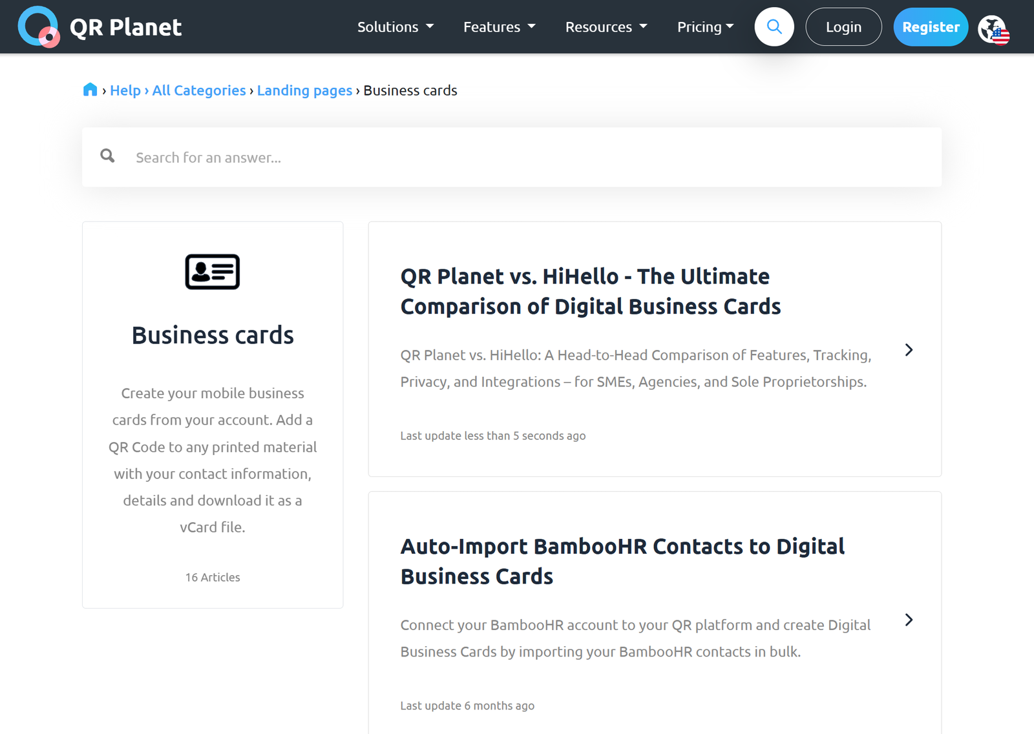
Task: Open the search magnifier in the navbar
Action: point(774,26)
